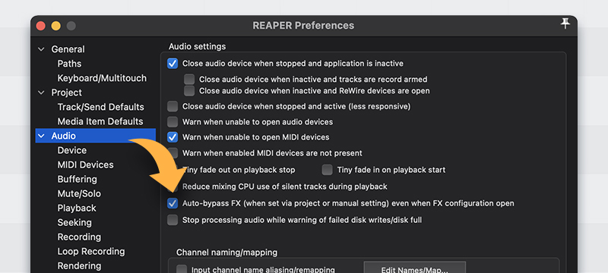The image size is (608, 273).
Task: Open the Paths preferences page
Action: (x=69, y=64)
